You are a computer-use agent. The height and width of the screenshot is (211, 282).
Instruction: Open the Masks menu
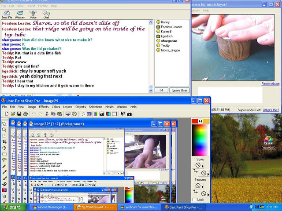(x=109, y=107)
